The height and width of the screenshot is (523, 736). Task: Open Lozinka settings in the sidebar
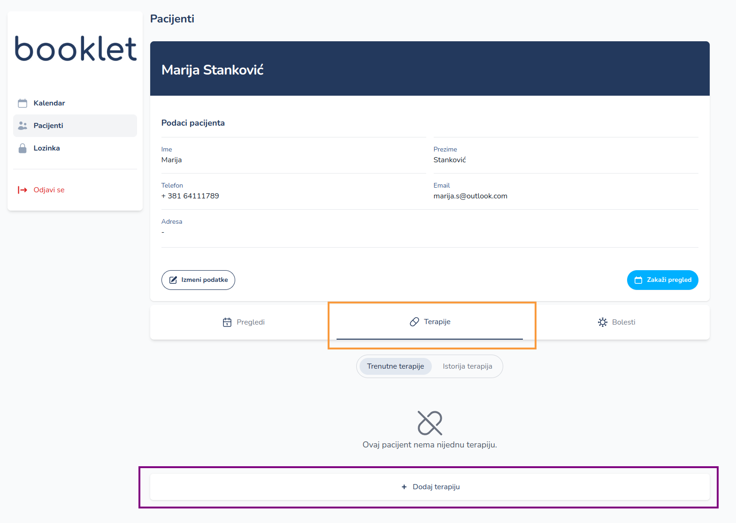pyautogui.click(x=46, y=148)
